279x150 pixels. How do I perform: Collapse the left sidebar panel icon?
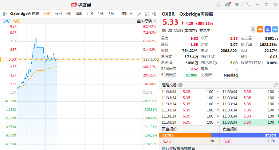click(5, 14)
